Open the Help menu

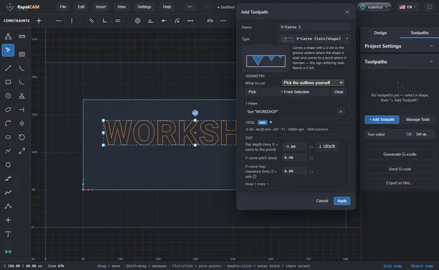[167, 7]
